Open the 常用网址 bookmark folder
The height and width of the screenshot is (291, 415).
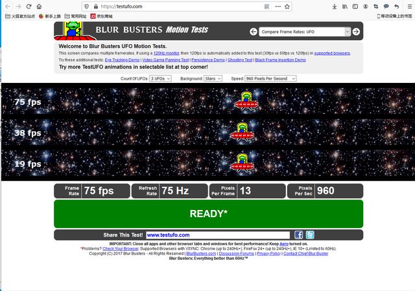[76, 16]
